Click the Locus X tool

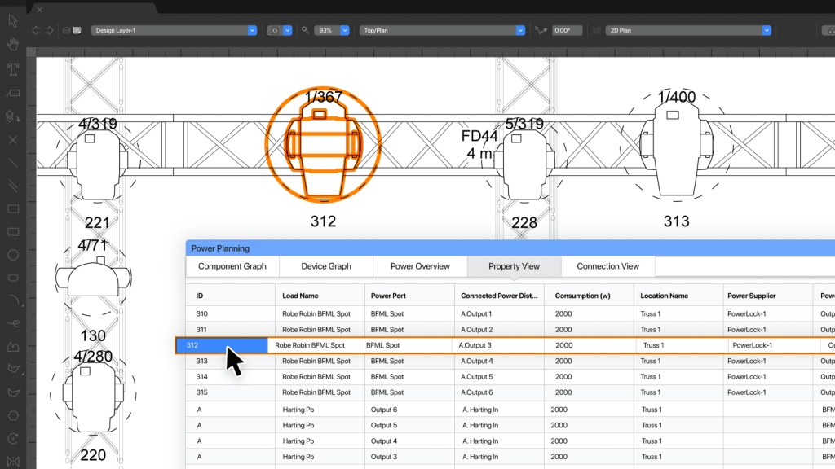click(x=13, y=140)
